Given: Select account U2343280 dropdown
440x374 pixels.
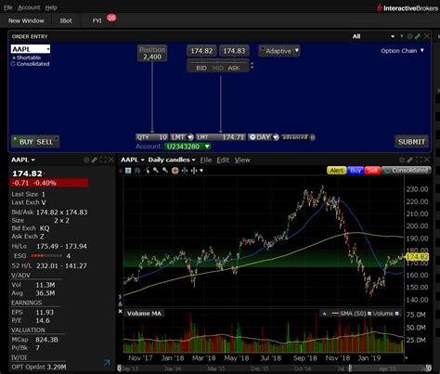Looking at the screenshot, I should pos(188,147).
